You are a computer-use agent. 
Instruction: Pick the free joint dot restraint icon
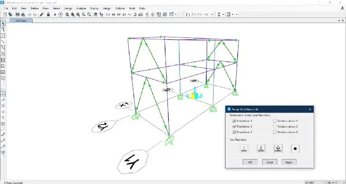pyautogui.click(x=295, y=148)
